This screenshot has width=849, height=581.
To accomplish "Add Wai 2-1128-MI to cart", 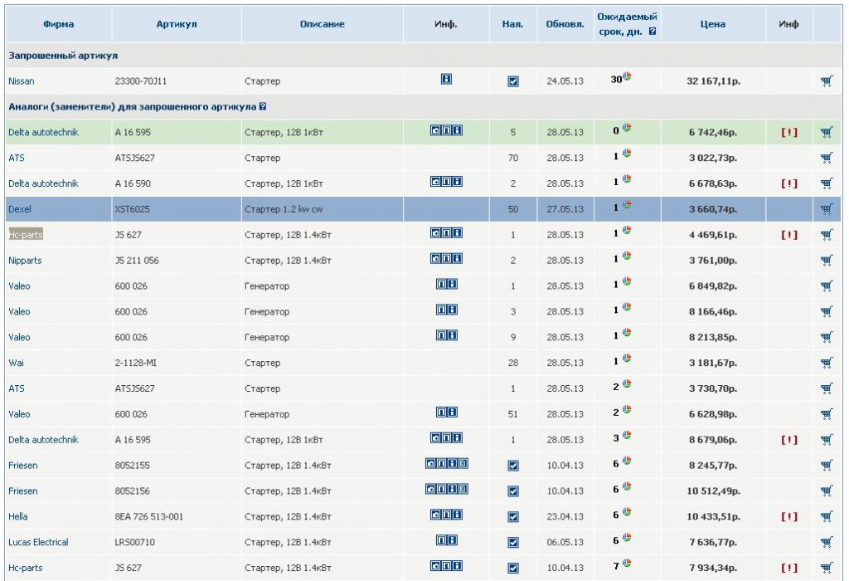I will 827,363.
